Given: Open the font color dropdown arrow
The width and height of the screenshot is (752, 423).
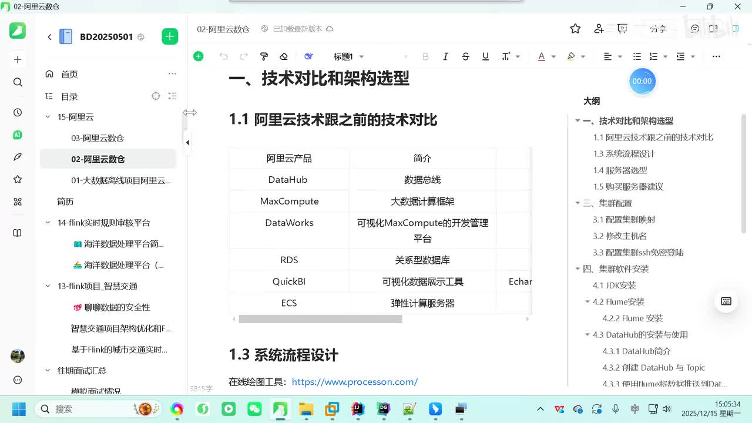Looking at the screenshot, I should pyautogui.click(x=553, y=57).
